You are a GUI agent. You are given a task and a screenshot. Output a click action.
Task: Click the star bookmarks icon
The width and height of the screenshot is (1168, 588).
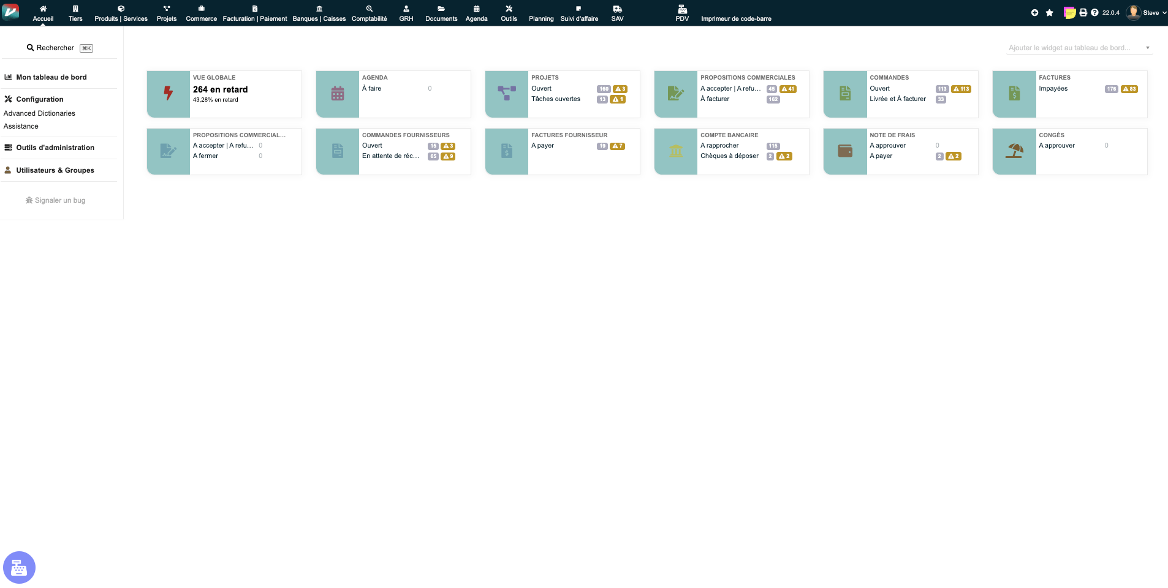(1049, 13)
